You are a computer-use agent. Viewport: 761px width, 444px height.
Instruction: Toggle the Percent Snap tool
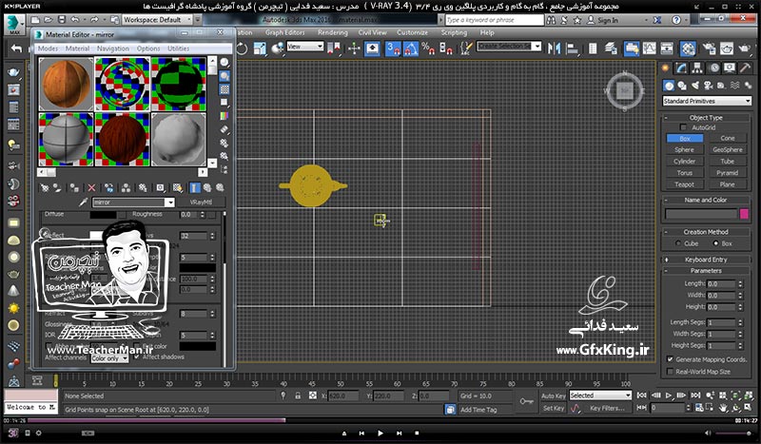pos(428,48)
